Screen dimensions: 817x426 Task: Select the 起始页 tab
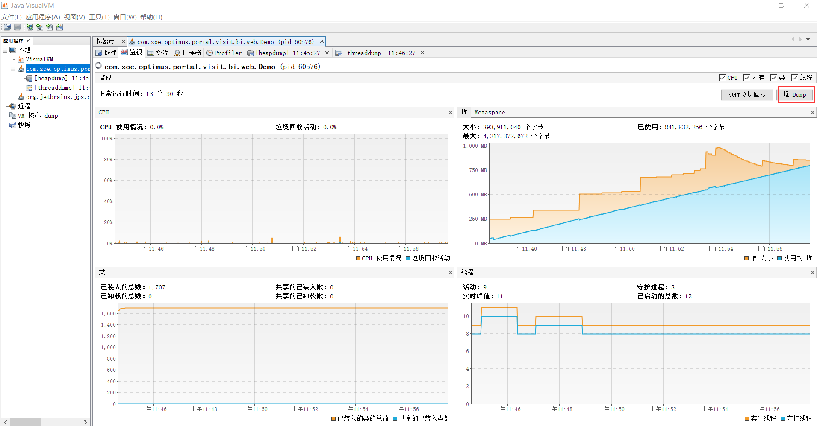[x=105, y=41]
